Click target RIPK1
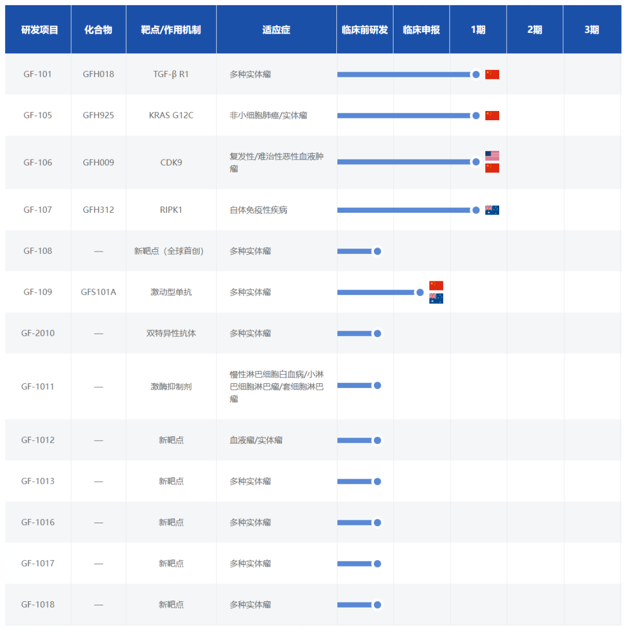 [x=171, y=210]
